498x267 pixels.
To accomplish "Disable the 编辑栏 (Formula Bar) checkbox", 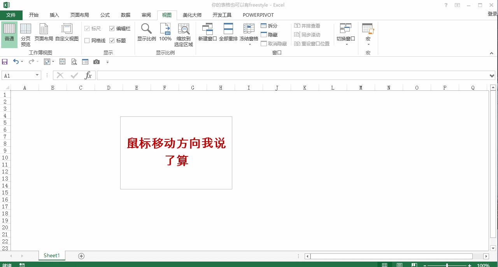I will [112, 28].
